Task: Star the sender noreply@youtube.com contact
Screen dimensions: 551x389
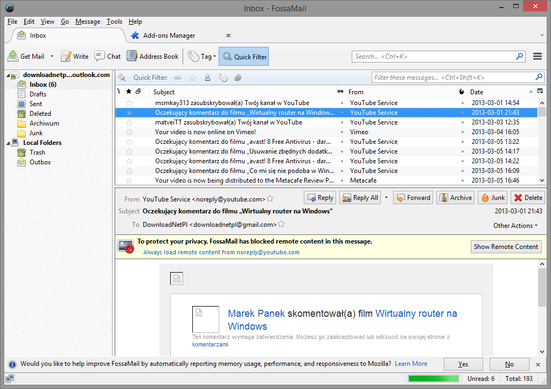Action: pyautogui.click(x=270, y=199)
